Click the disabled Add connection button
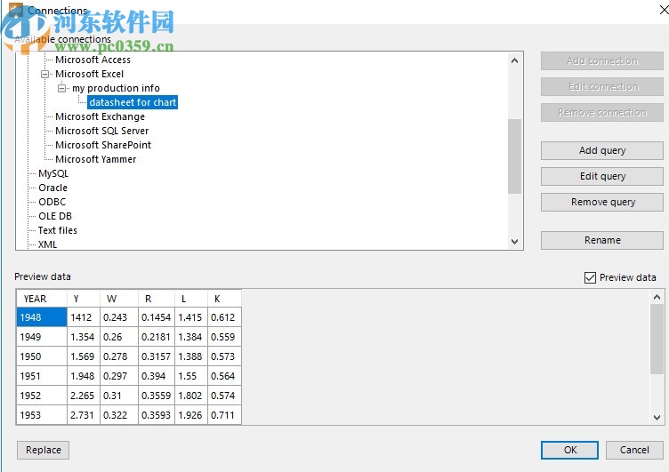Image resolution: width=669 pixels, height=472 pixels. (602, 61)
